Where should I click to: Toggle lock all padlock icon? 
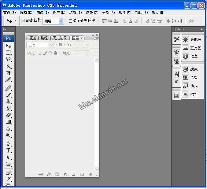tap(55, 53)
